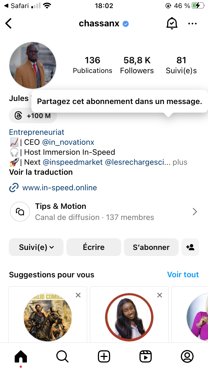The height and width of the screenshot is (370, 208).
Task: Open the three-dot more options menu
Action: point(192,24)
